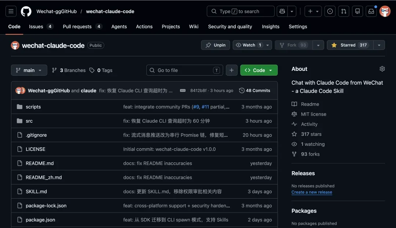Viewport: 396px width, 228px height.
Task: View the 3 Branches link
Action: point(69,70)
